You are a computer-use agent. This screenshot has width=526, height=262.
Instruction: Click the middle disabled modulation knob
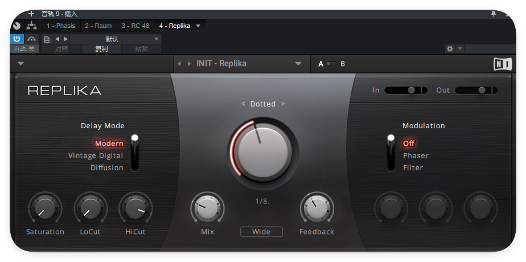click(x=435, y=208)
